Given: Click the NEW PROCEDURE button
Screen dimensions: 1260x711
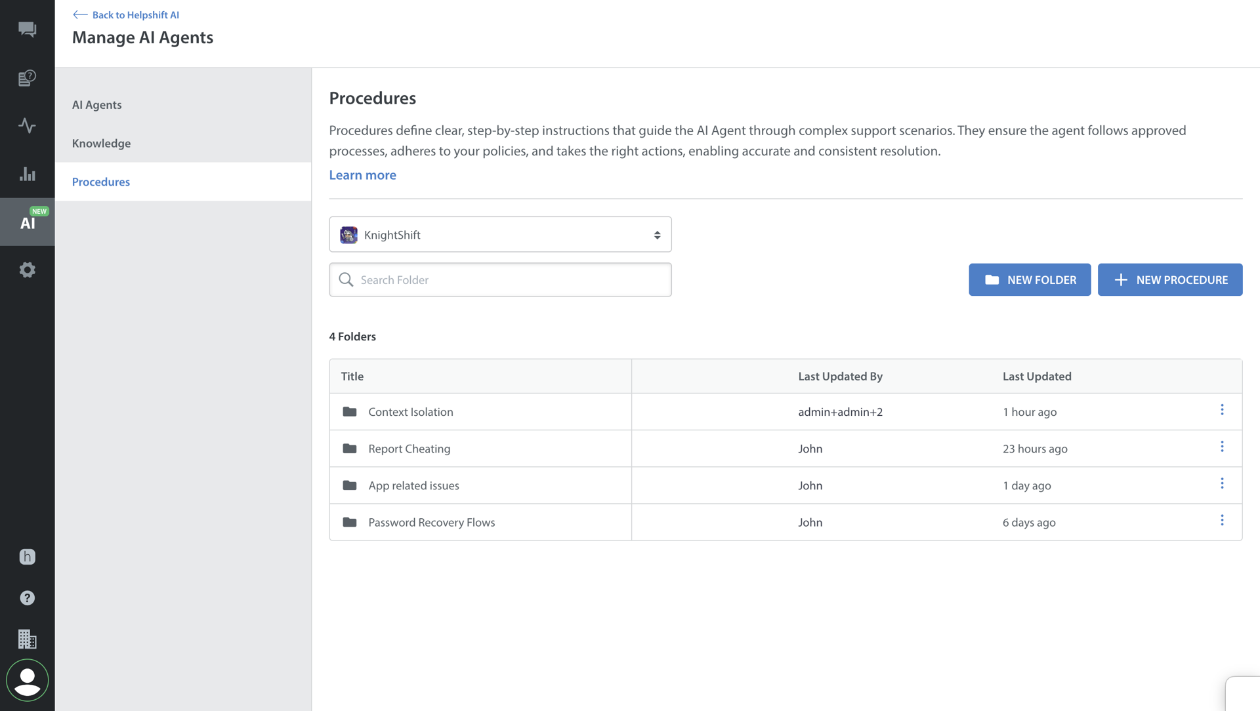Looking at the screenshot, I should [1169, 280].
